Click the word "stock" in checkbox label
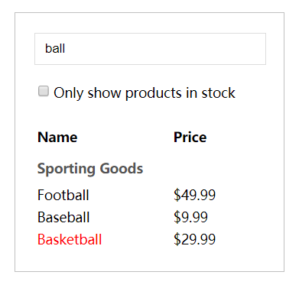The image size is (299, 288). coord(218,93)
